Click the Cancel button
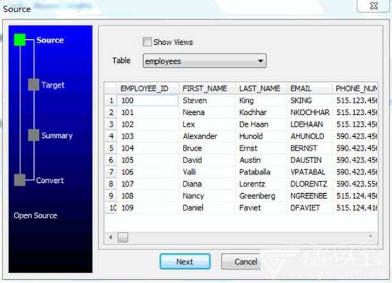Image resolution: width=392 pixels, height=283 pixels. (241, 261)
